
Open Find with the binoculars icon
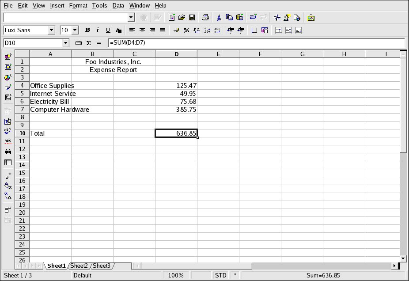click(x=8, y=152)
